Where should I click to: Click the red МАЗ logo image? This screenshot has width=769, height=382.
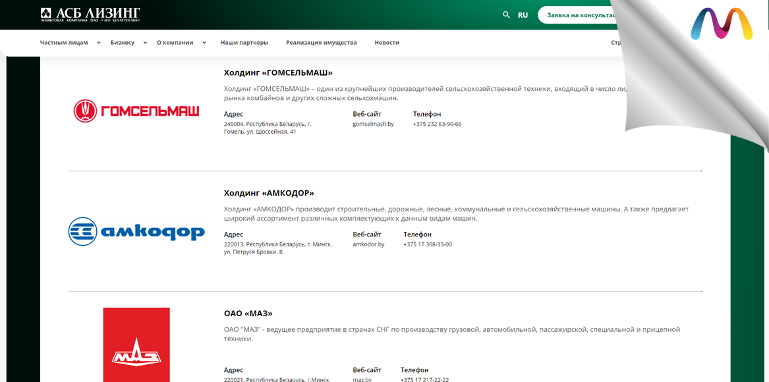(136, 344)
